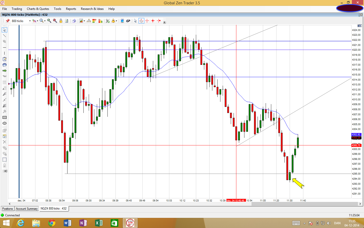Click the hierarchy tree diagram icon

tap(89, 21)
